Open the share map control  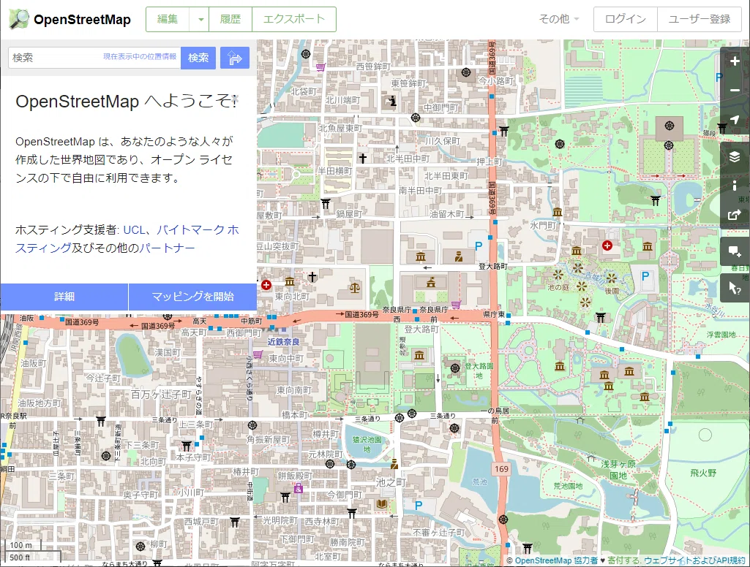coord(735,215)
